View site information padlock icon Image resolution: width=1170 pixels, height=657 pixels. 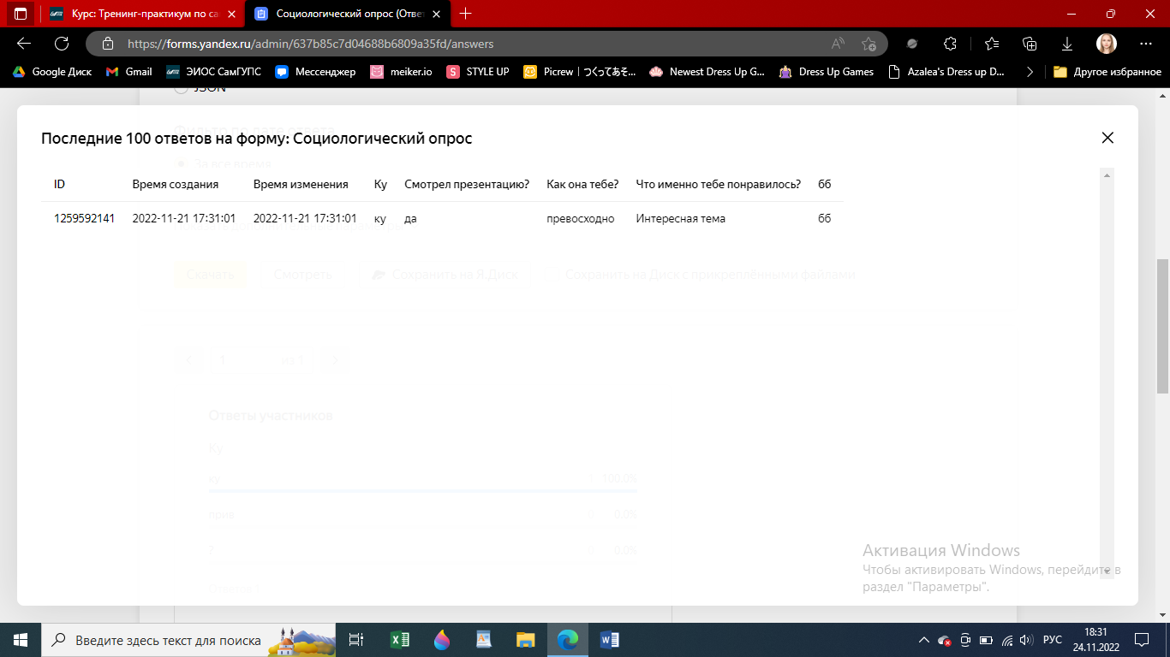point(107,44)
